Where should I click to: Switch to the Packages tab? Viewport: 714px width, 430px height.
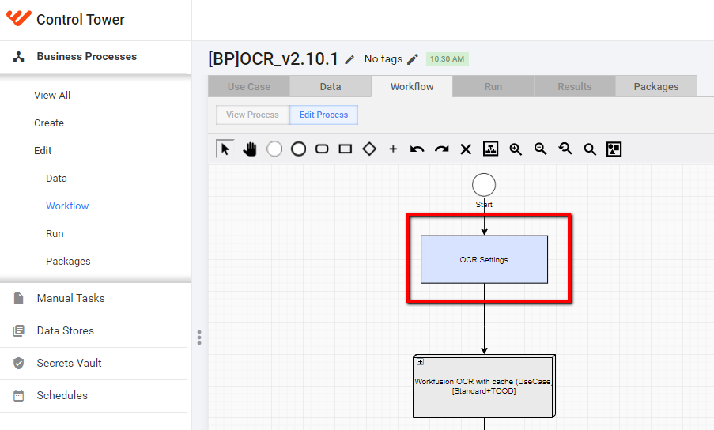tap(656, 86)
